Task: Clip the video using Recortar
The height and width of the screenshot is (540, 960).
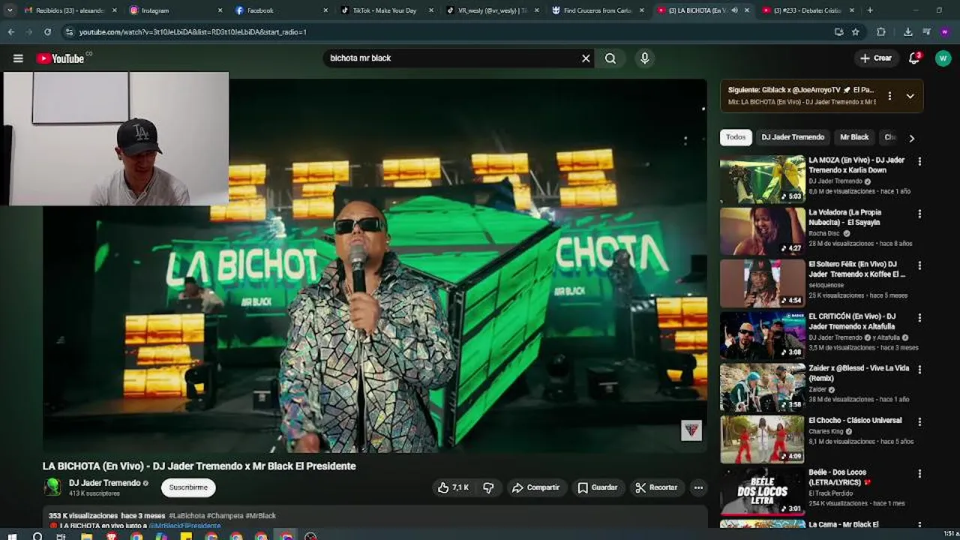Action: click(656, 487)
